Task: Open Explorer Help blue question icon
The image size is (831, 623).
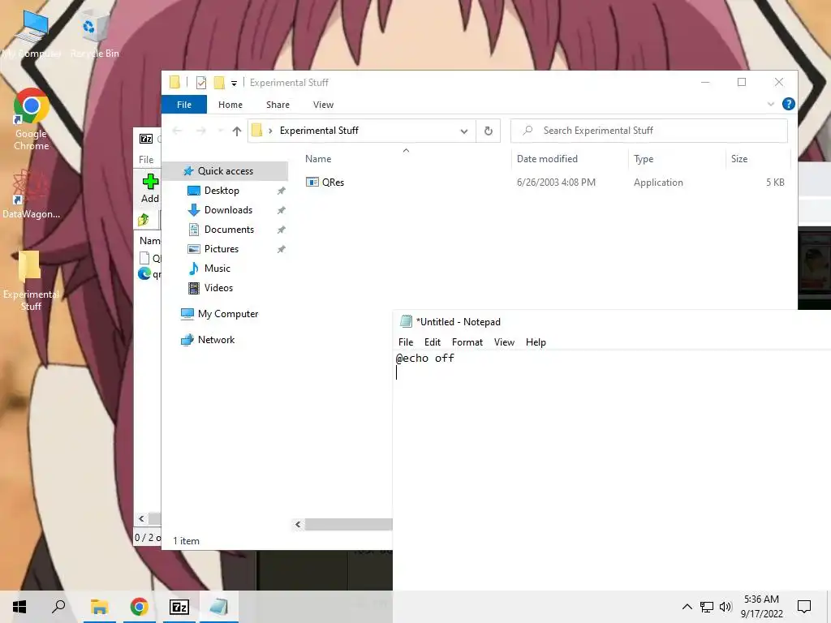Action: point(788,104)
